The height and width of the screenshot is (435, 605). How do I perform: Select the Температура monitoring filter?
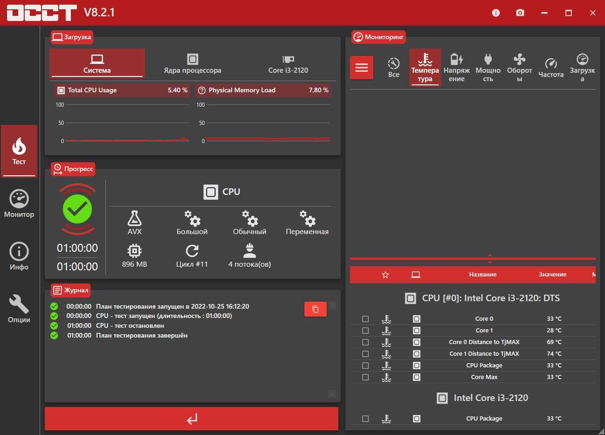coord(425,68)
